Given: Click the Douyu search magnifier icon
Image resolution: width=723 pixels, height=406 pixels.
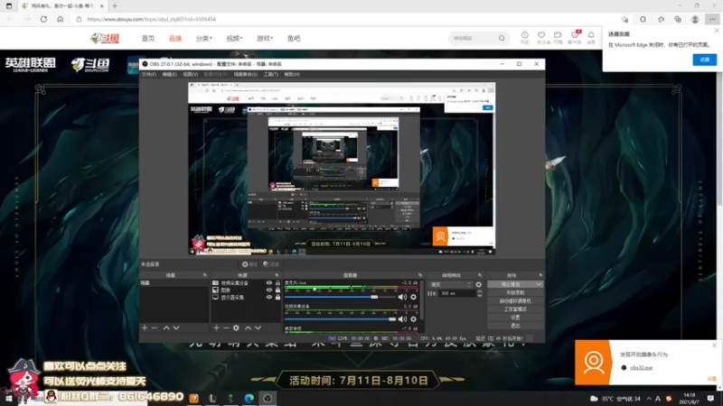Looking at the screenshot, I should click(x=502, y=38).
